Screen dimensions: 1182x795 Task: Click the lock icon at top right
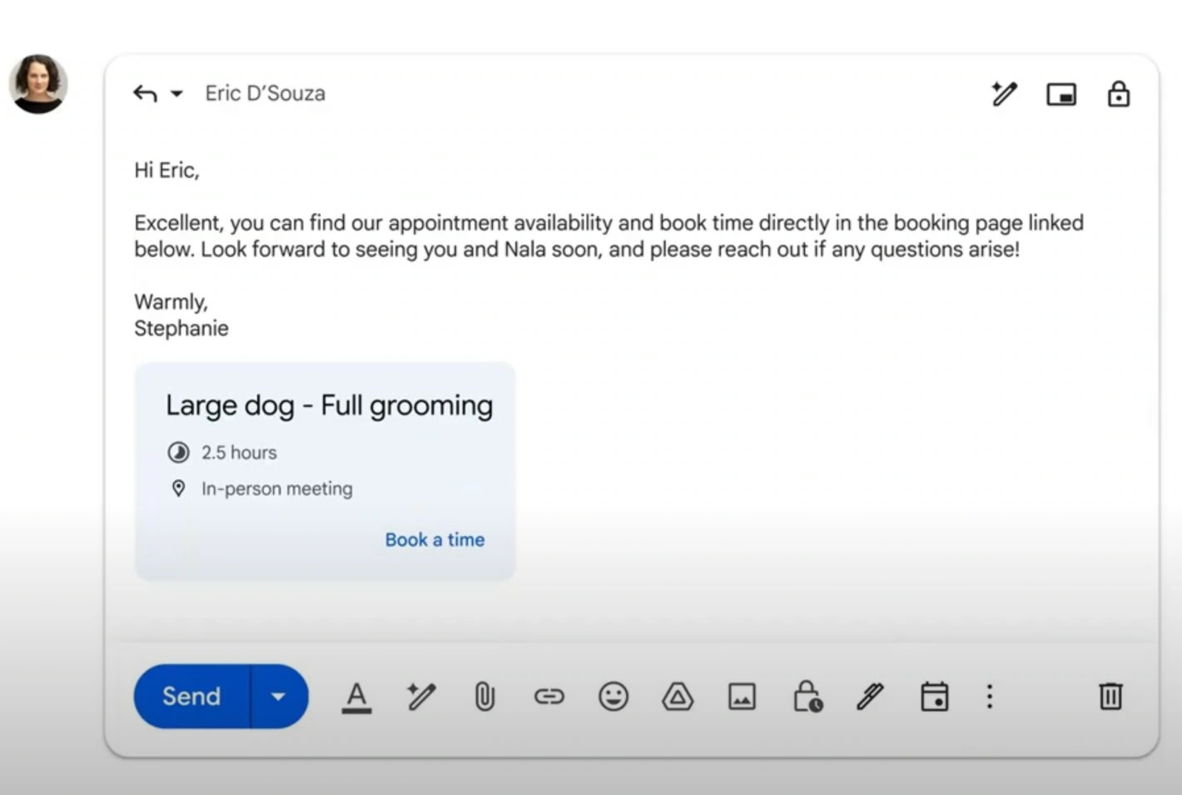(1118, 94)
